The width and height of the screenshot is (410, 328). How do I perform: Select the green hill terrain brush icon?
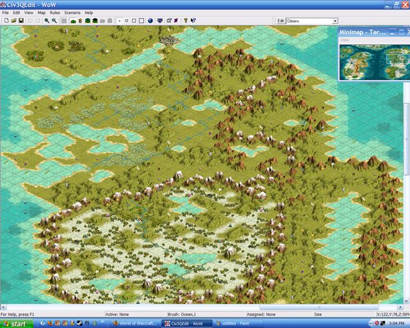73,20
